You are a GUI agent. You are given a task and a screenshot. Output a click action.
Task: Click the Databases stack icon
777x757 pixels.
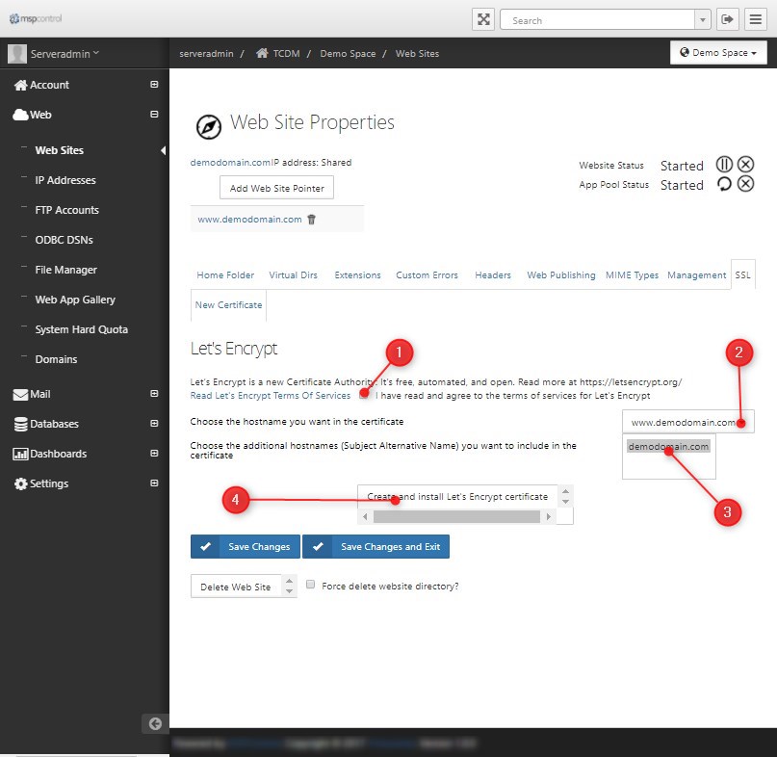coord(20,425)
